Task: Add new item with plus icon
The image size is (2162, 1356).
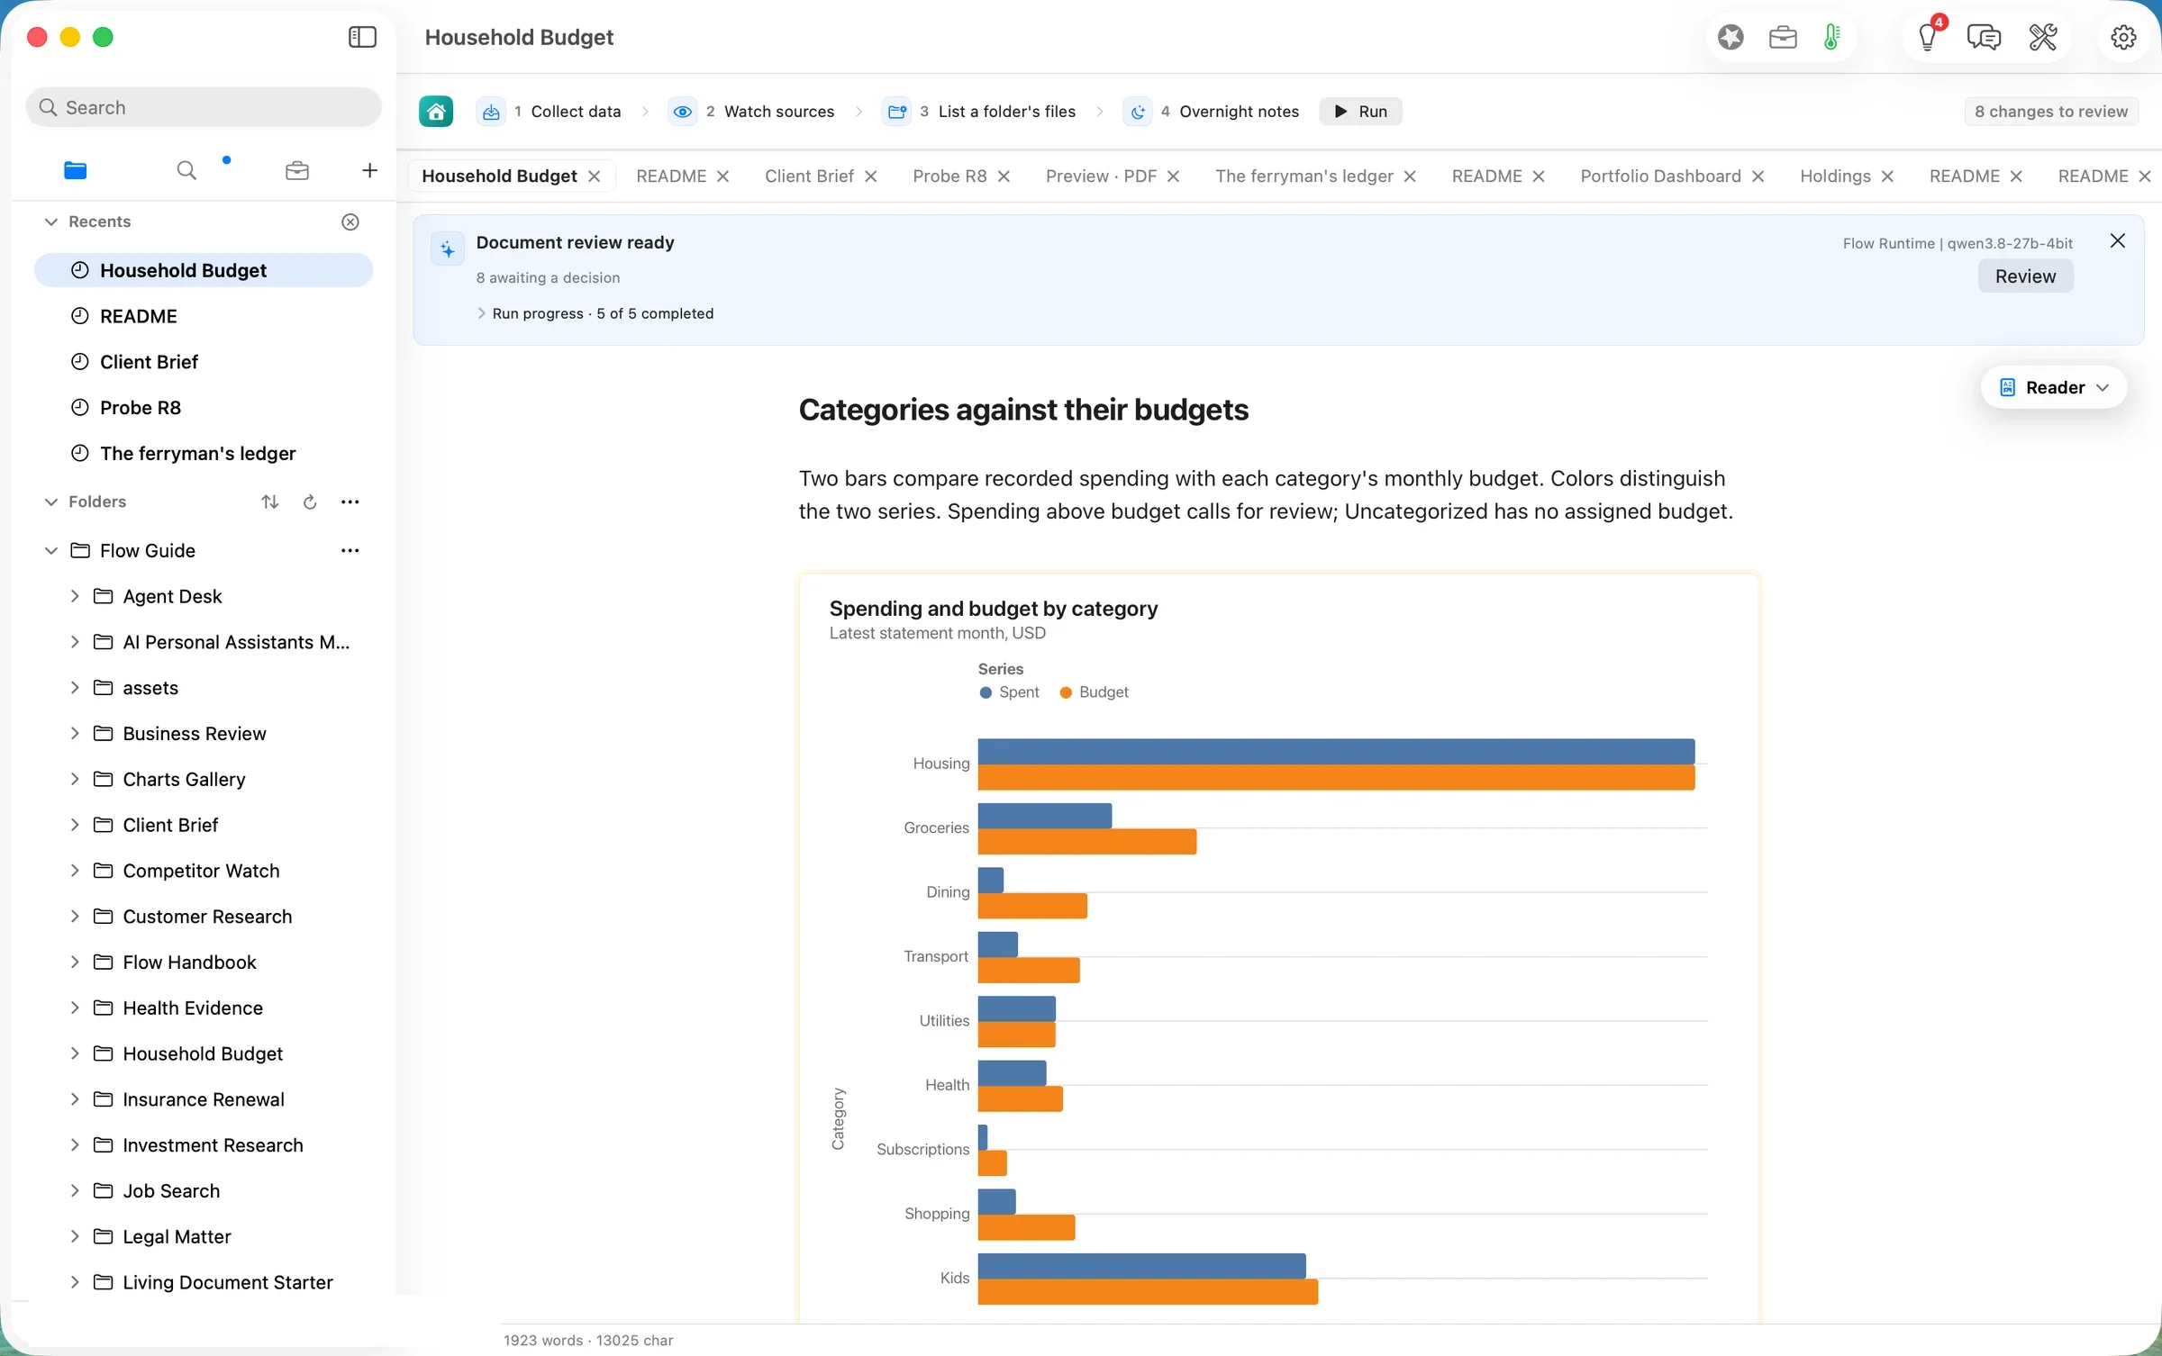Action: click(x=369, y=170)
